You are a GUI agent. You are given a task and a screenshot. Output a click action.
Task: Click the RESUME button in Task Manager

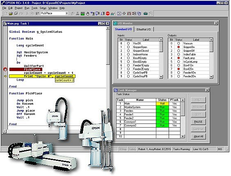pyautogui.click(x=198, y=107)
